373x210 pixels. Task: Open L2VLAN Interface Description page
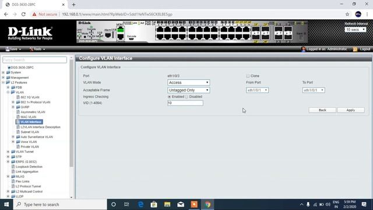pos(40,127)
